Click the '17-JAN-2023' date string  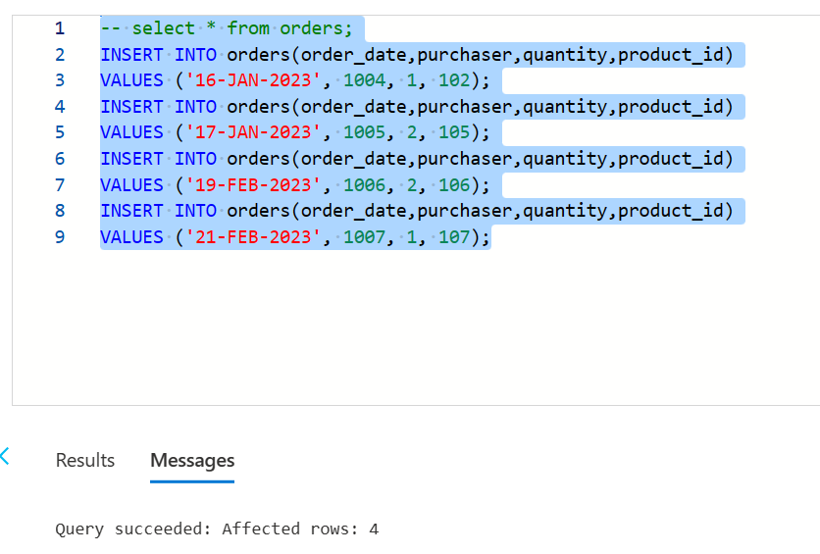[253, 132]
